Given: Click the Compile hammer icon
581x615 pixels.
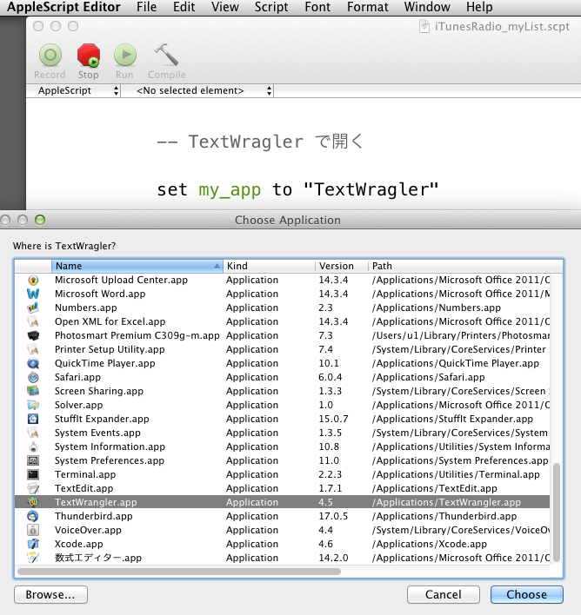Looking at the screenshot, I should [166, 56].
